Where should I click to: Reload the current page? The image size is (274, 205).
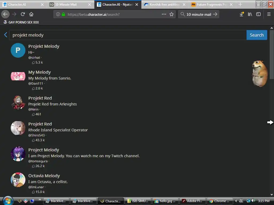[x=23, y=14]
